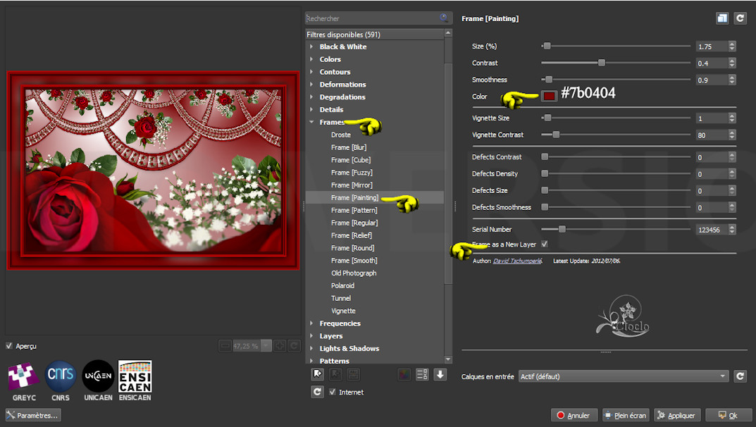Image resolution: width=756 pixels, height=427 pixels.
Task: Click the filter selection color wheel icon
Action: click(404, 375)
